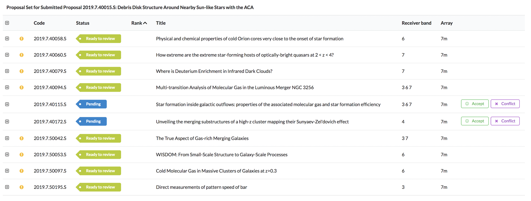The image size is (531, 201).
Task: Declare conflict for Sunyaev-Zel'dovich proposal
Action: pyautogui.click(x=505, y=121)
